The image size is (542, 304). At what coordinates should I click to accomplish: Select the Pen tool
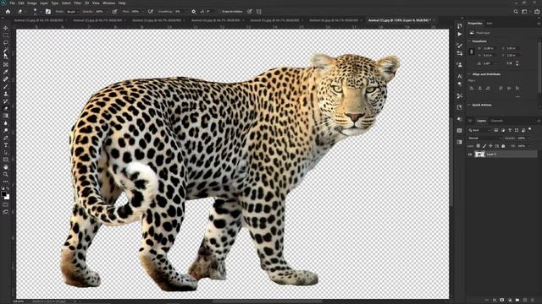6,138
